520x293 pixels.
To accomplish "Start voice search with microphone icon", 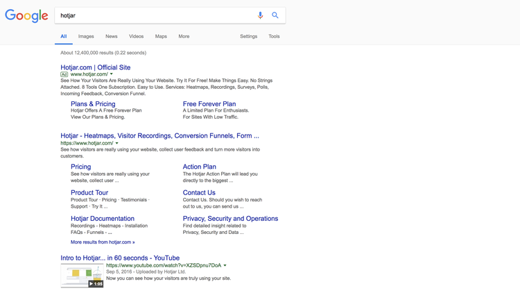I will 260,15.
